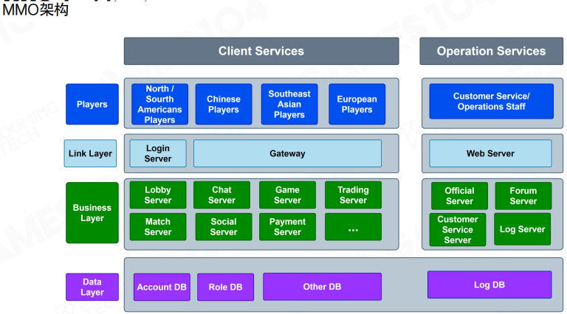Click the Trading Server box
Viewport: 567px width, 314px height.
pos(353,195)
